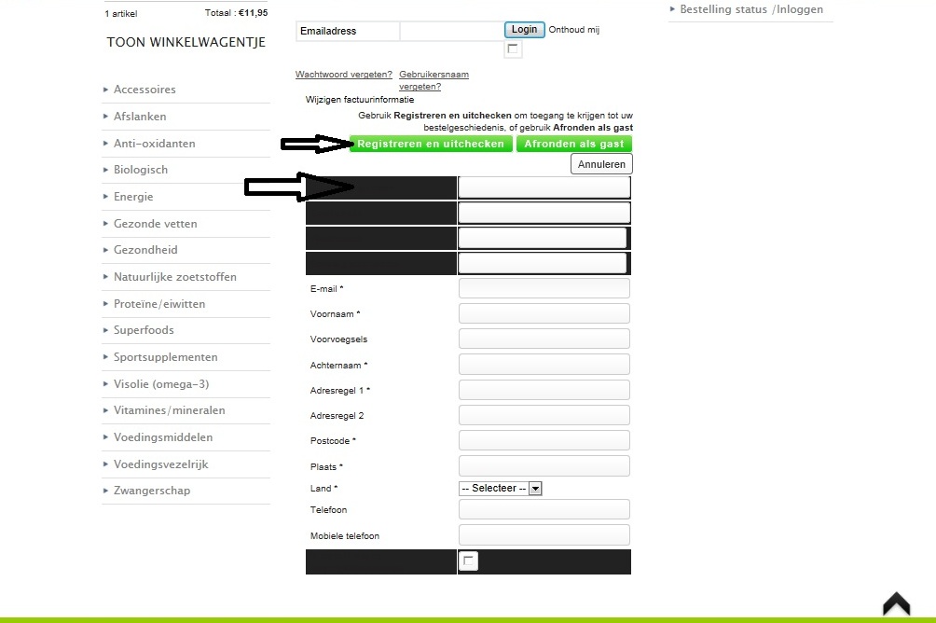Click the E-mail input field
The width and height of the screenshot is (936, 623).
tap(544, 288)
